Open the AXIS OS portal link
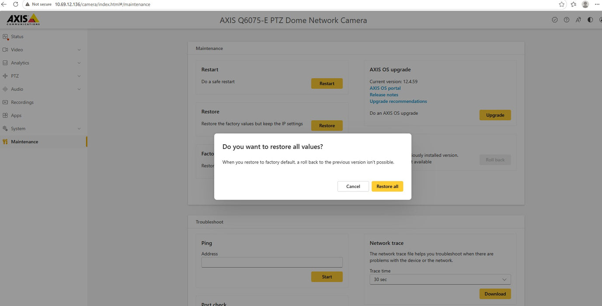Image resolution: width=602 pixels, height=306 pixels. 385,88
